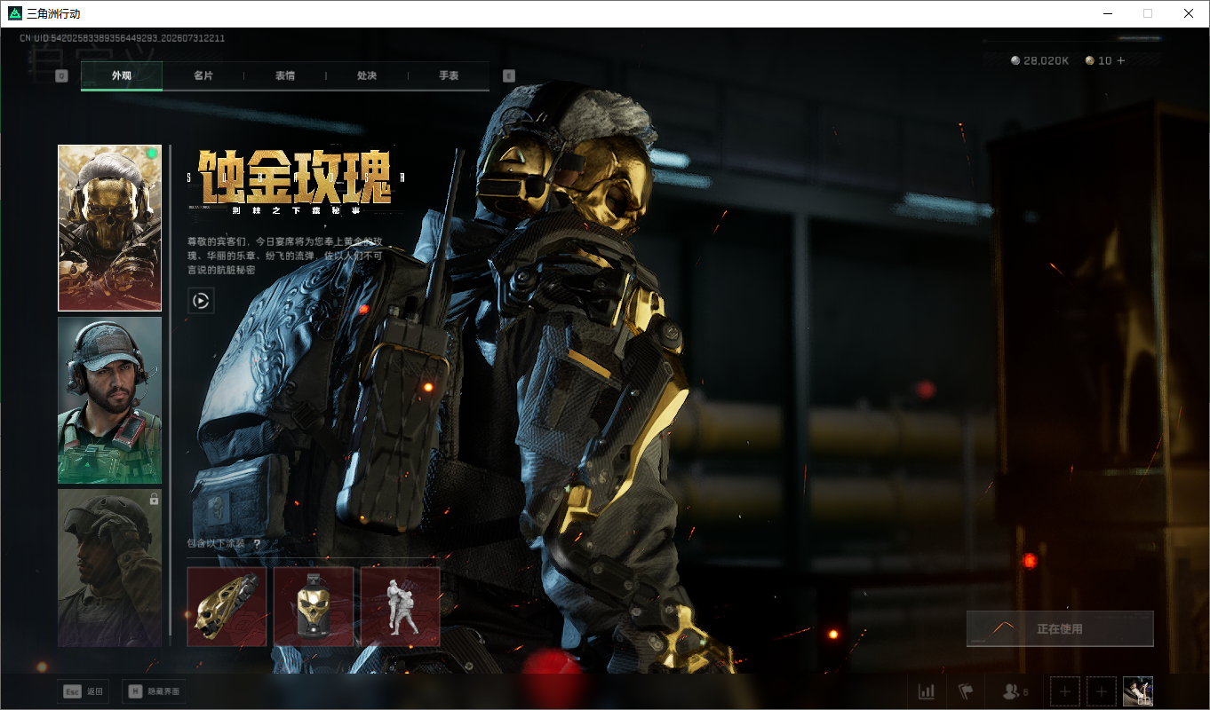
Task: Select the gold skull mask skin thumbnail
Action: 110,228
